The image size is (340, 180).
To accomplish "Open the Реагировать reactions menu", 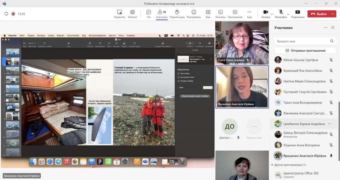I will coord(194,14).
